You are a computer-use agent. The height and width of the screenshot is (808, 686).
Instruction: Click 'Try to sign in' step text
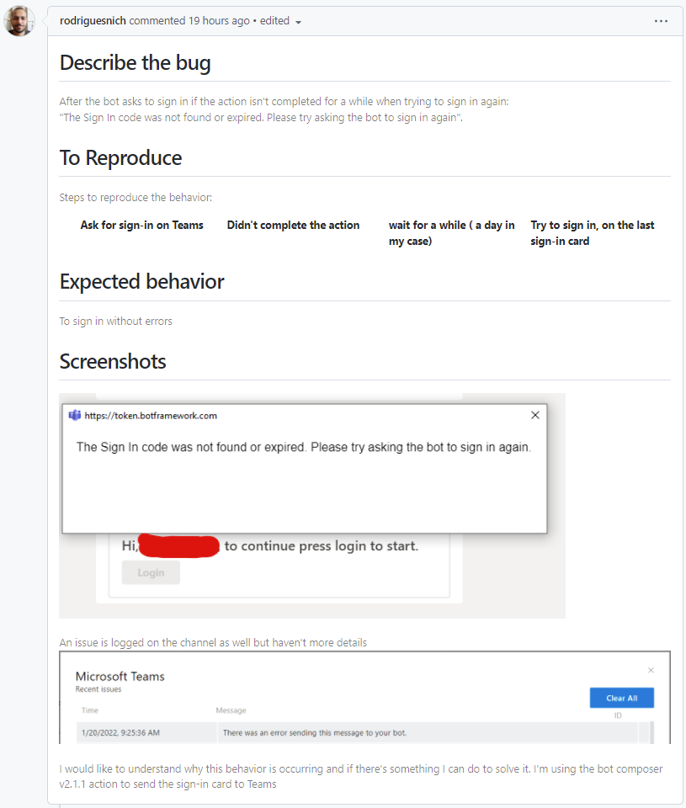pos(593,233)
